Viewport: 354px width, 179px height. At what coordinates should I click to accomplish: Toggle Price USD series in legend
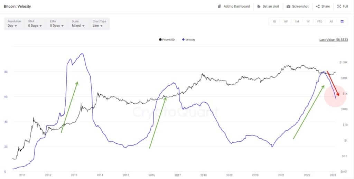click(167, 40)
